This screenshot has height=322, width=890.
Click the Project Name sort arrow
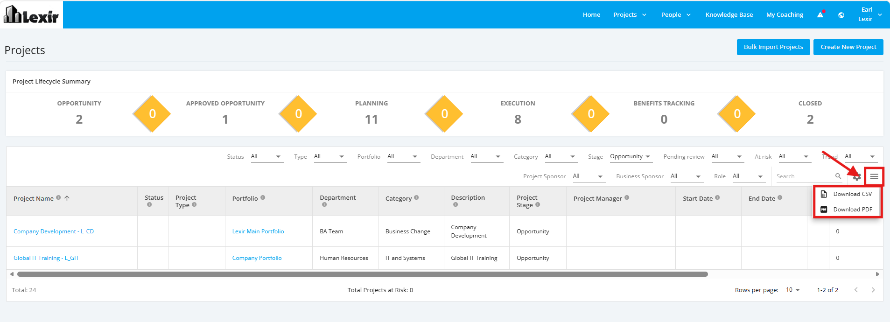(x=67, y=198)
